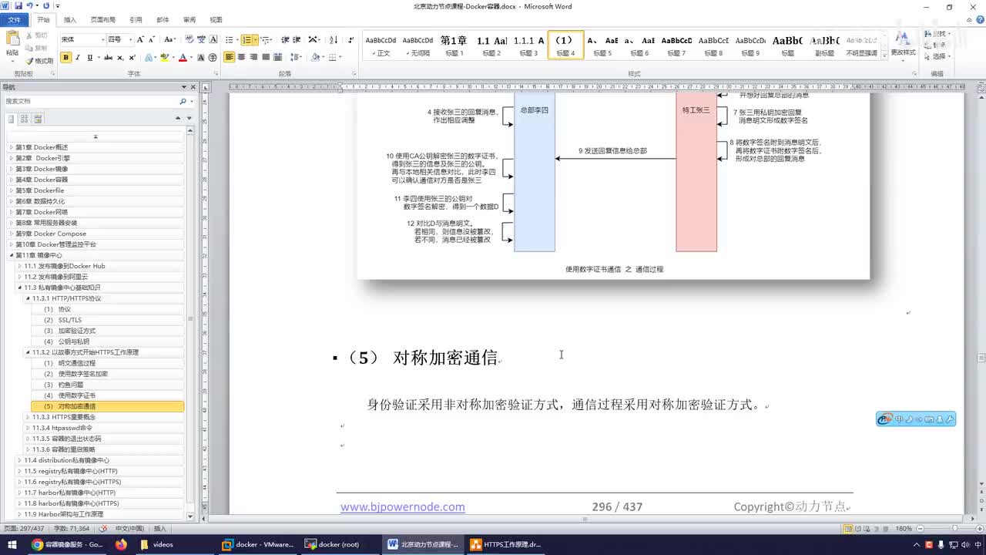Screen dimensions: 986x555
Task: Show the browse-pages view in the navigation pane
Action: [x=25, y=119]
